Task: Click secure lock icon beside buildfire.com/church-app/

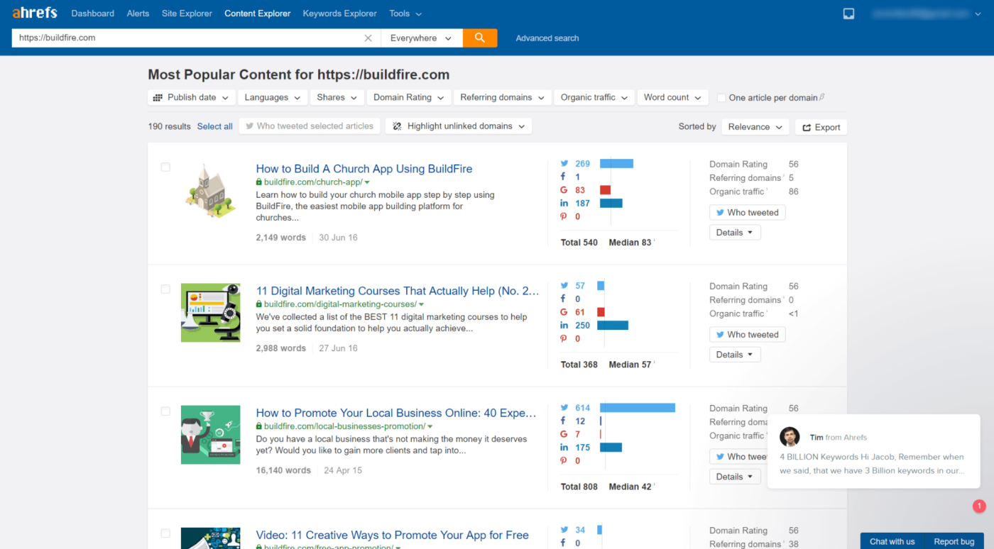Action: (259, 182)
